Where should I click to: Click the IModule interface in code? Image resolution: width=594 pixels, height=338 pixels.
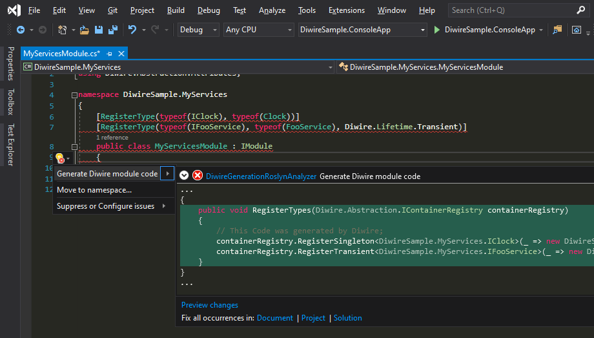coord(256,146)
